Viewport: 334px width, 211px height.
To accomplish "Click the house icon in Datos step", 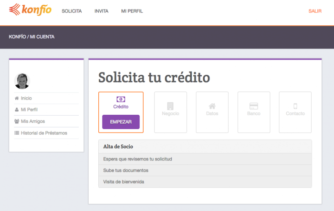I will 212,106.
